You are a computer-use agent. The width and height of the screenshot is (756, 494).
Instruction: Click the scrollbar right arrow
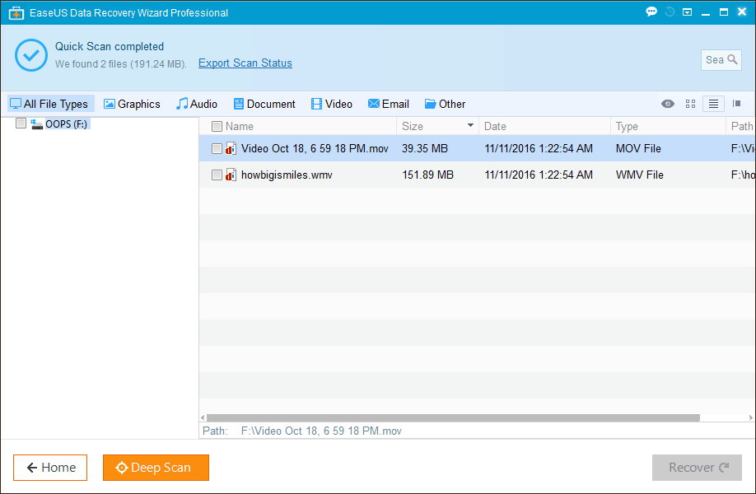pos(751,418)
